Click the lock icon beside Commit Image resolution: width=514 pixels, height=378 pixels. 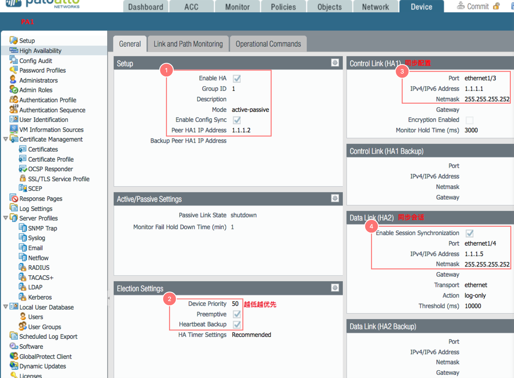click(496, 6)
